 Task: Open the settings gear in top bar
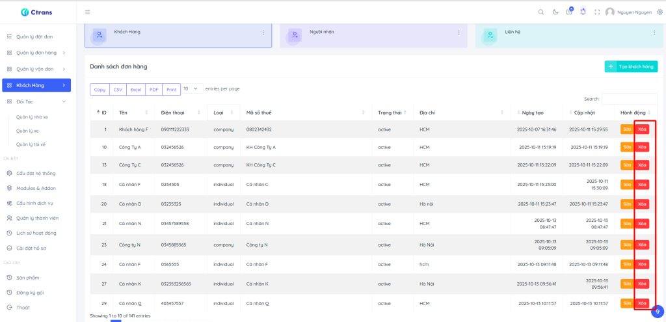(660, 12)
